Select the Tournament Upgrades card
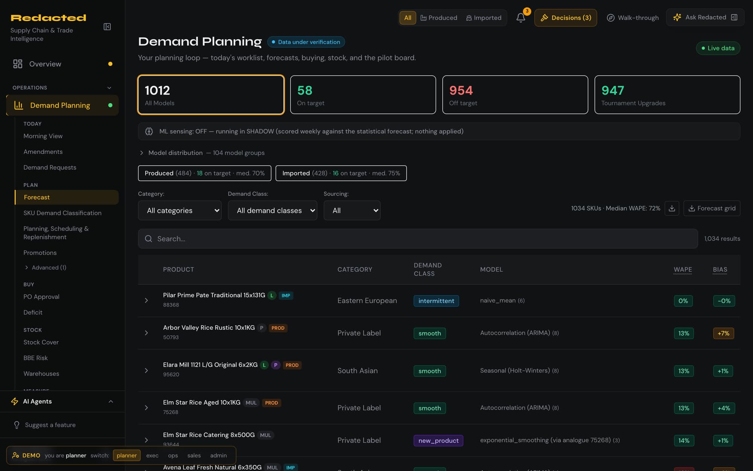Screen dimensions: 753x471 pos(667,95)
